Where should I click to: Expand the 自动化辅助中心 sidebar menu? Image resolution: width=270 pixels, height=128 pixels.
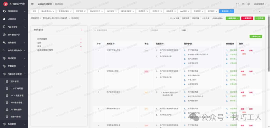tap(24, 50)
